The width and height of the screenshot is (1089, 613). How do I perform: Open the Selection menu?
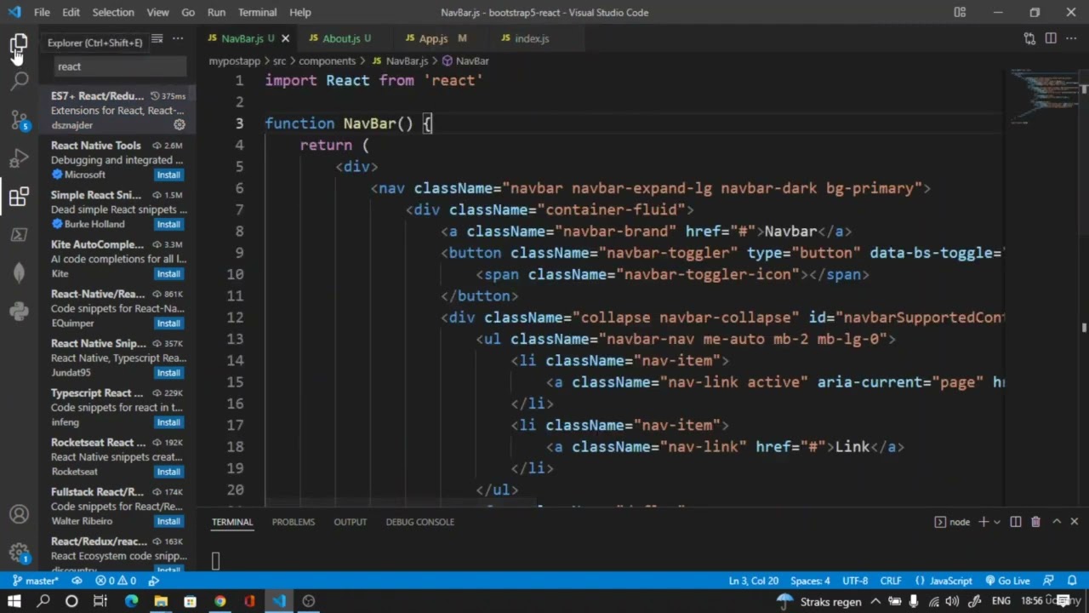113,12
